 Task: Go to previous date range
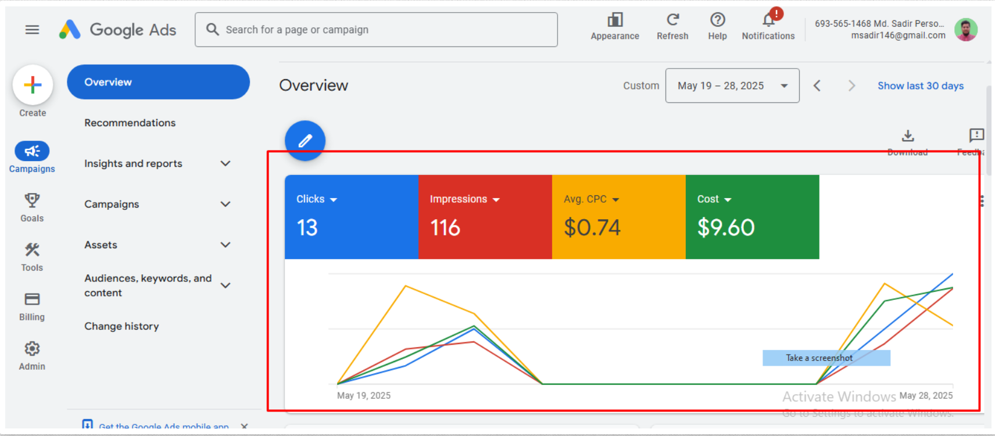point(817,86)
